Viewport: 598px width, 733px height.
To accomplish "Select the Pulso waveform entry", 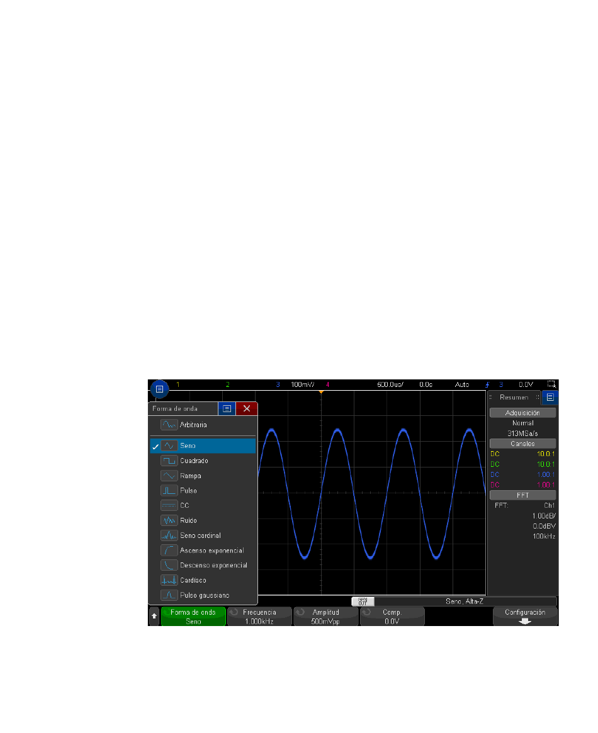I will 203,490.
